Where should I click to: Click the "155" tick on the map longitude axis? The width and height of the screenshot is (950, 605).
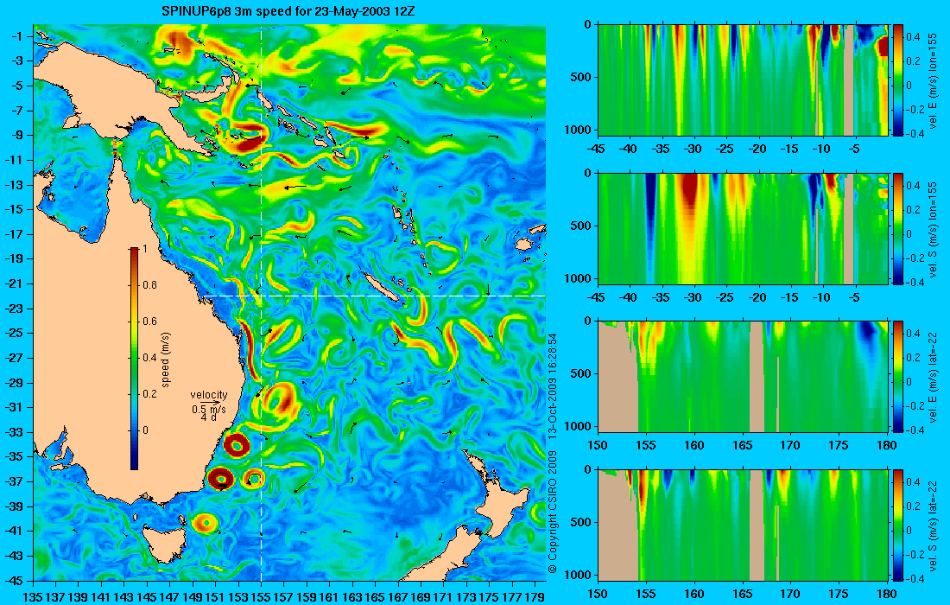(261, 597)
